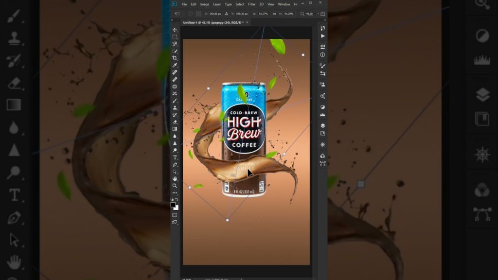The image size is (498, 280).
Task: Open the Info panel from the right dock
Action: click(x=321, y=55)
